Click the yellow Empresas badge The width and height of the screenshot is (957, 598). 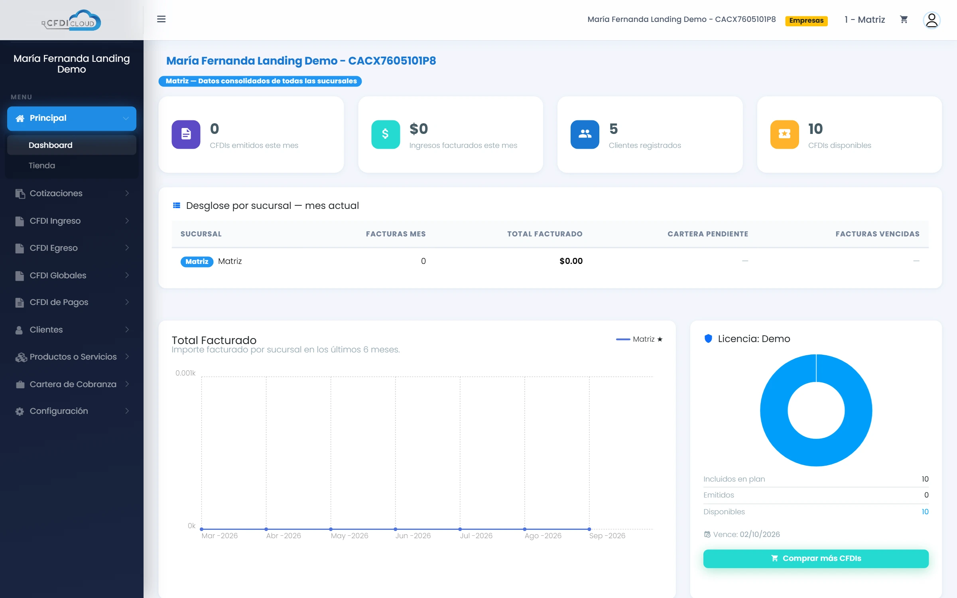[806, 20]
